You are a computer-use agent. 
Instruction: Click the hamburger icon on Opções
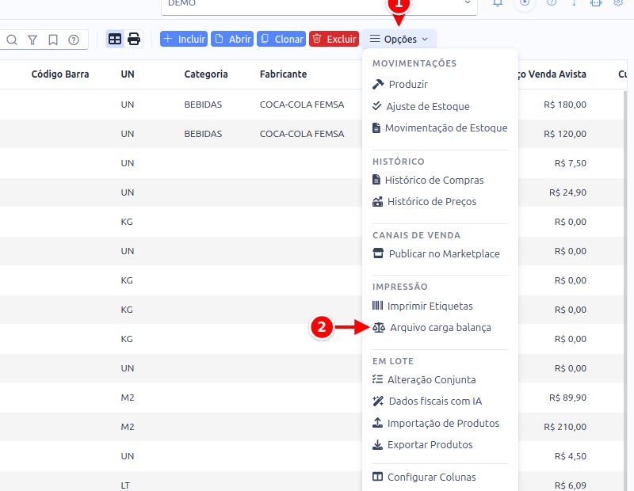[x=375, y=39]
